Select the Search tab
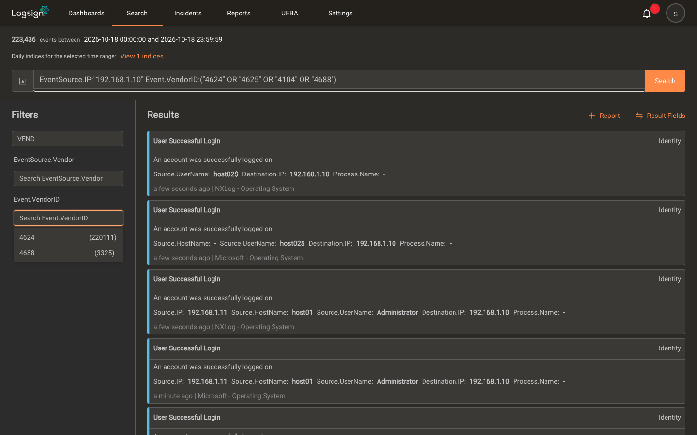The image size is (697, 435). click(137, 13)
